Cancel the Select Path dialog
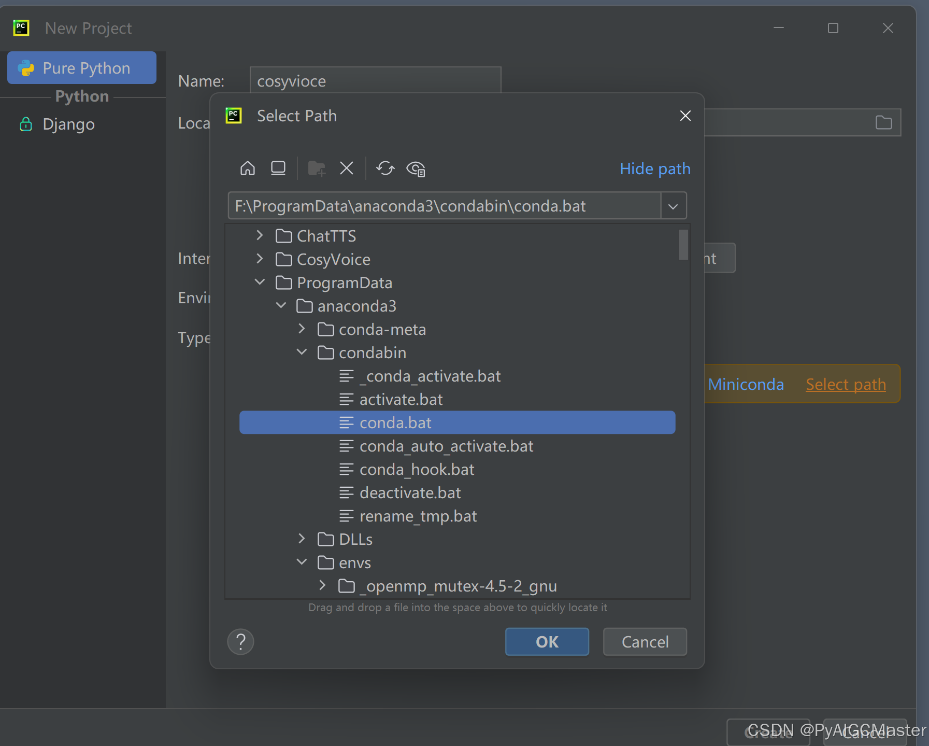Screen dimensions: 929x746 (645, 642)
